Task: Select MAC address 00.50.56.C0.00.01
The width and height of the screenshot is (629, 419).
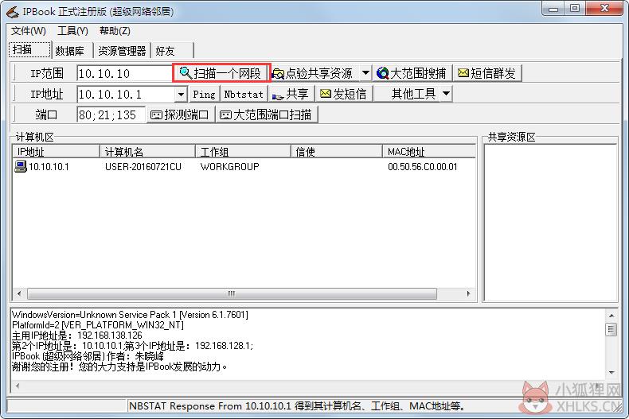Action: pyautogui.click(x=423, y=167)
